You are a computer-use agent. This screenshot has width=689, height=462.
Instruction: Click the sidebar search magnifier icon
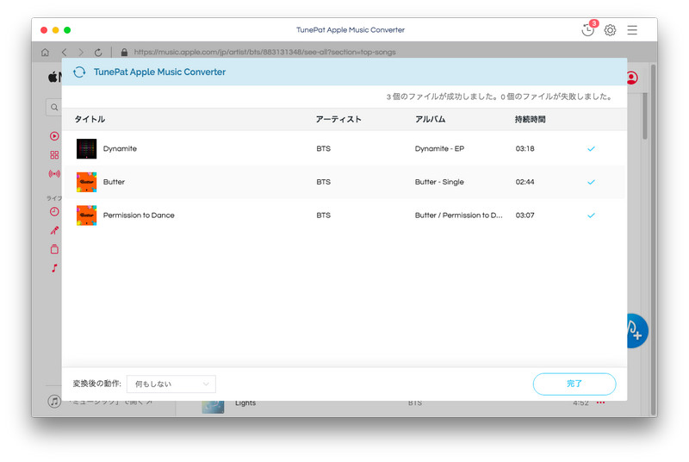[x=54, y=107]
